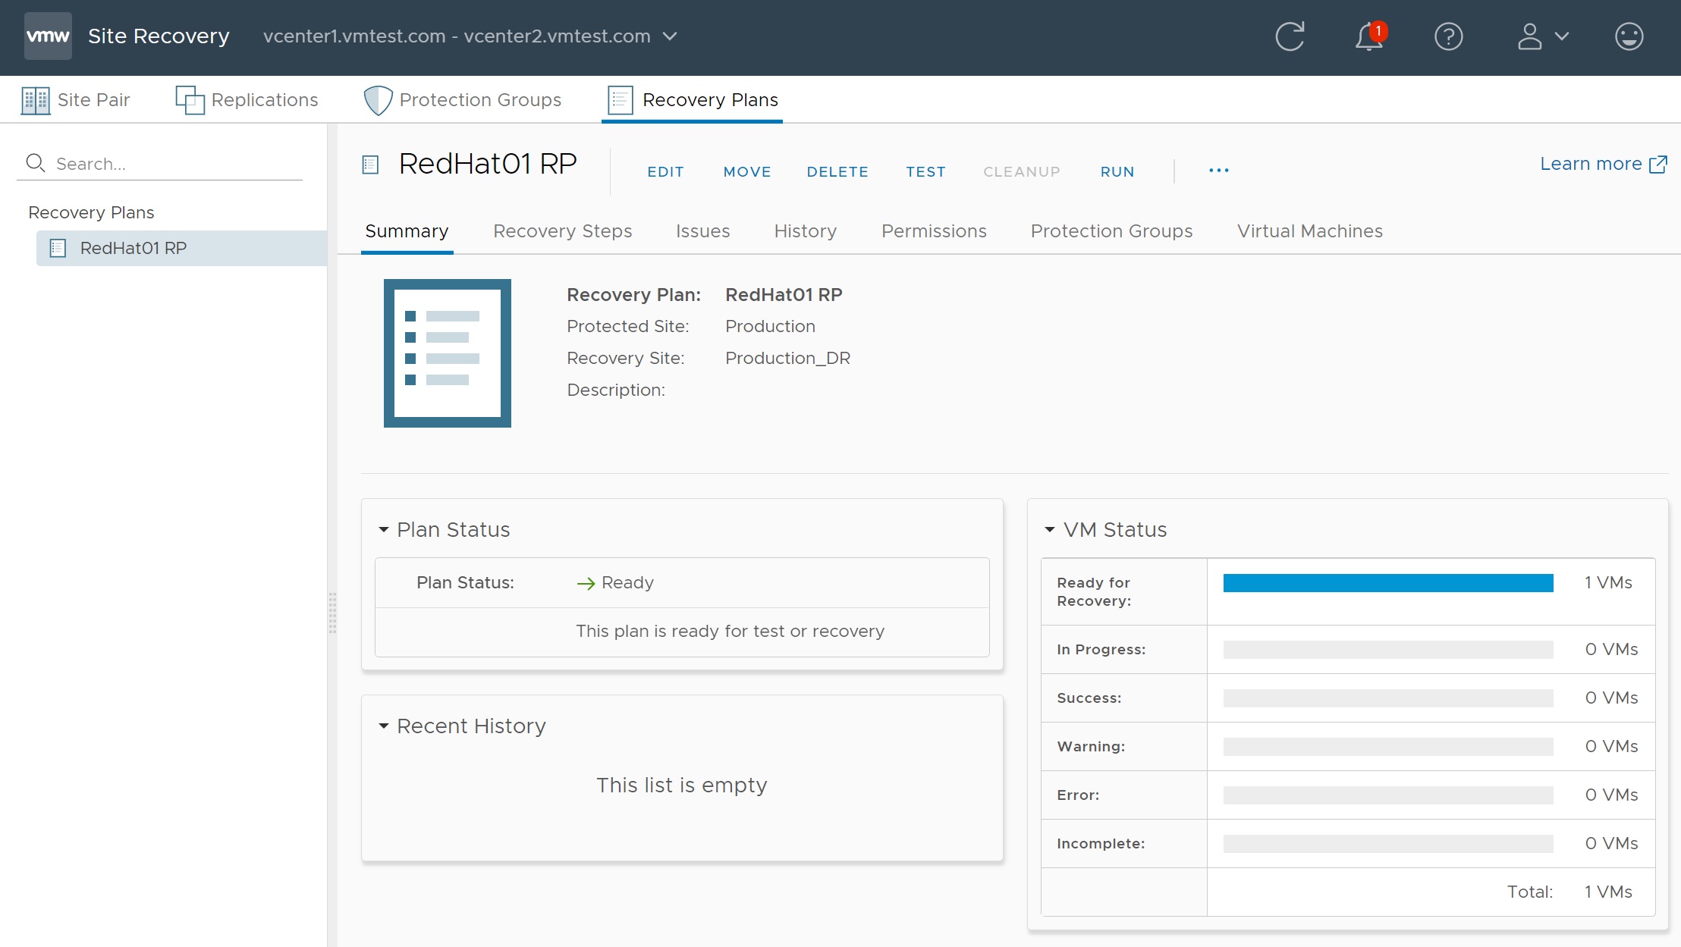This screenshot has height=947, width=1681.
Task: Collapse the VM Status panel
Action: pos(1050,529)
